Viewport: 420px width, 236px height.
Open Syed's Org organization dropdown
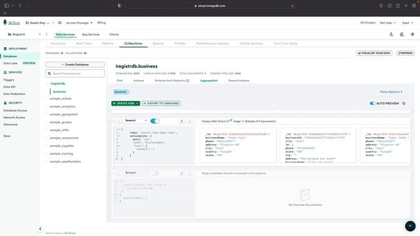39,23
